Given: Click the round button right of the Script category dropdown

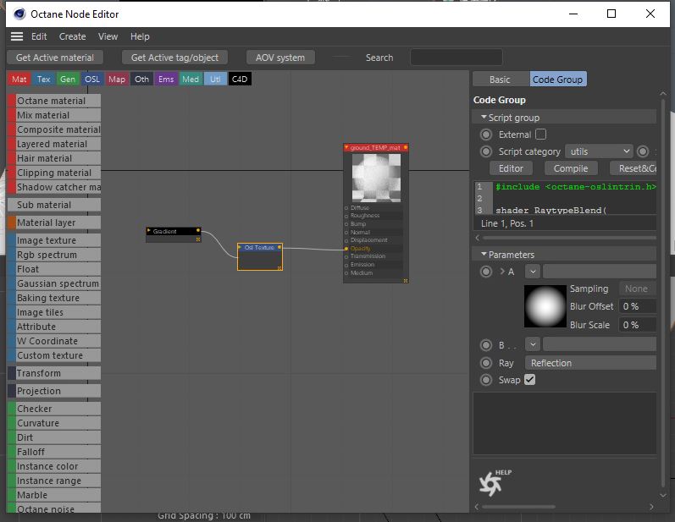Looking at the screenshot, I should 643,151.
